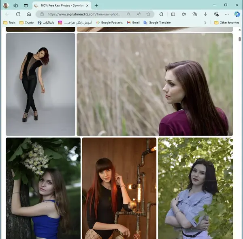Open the tab actions menu icon
Screen dimensions: 243x239
pos(26,6)
